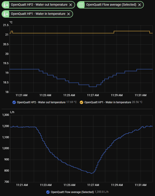The width and height of the screenshot is (155, 196).
Task: Click the 17.69 °C legend value
Action: [x=71, y=102]
